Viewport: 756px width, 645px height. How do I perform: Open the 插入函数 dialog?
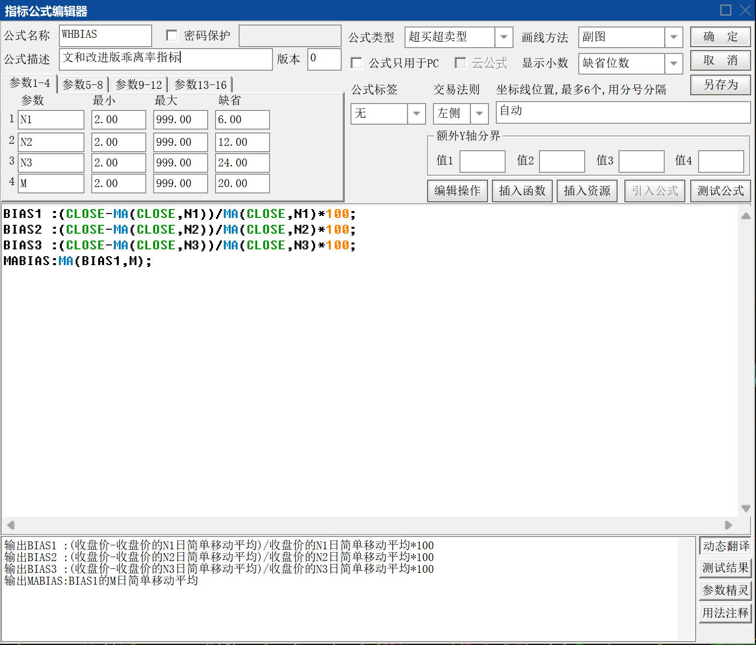click(x=522, y=190)
